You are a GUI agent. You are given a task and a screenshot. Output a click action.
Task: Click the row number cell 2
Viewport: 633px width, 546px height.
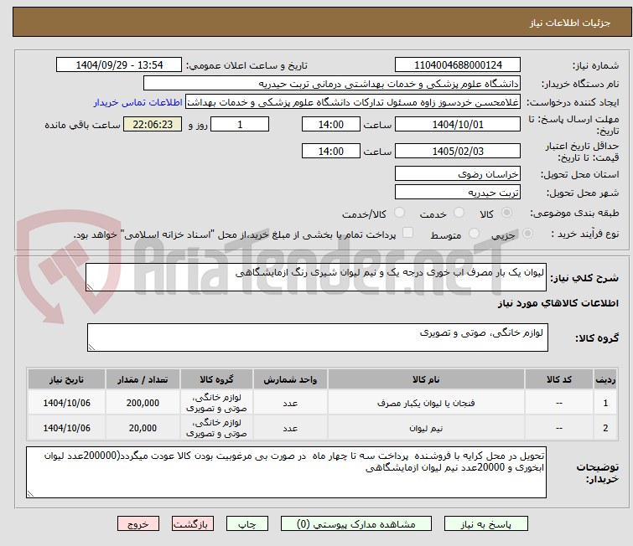pos(605,428)
